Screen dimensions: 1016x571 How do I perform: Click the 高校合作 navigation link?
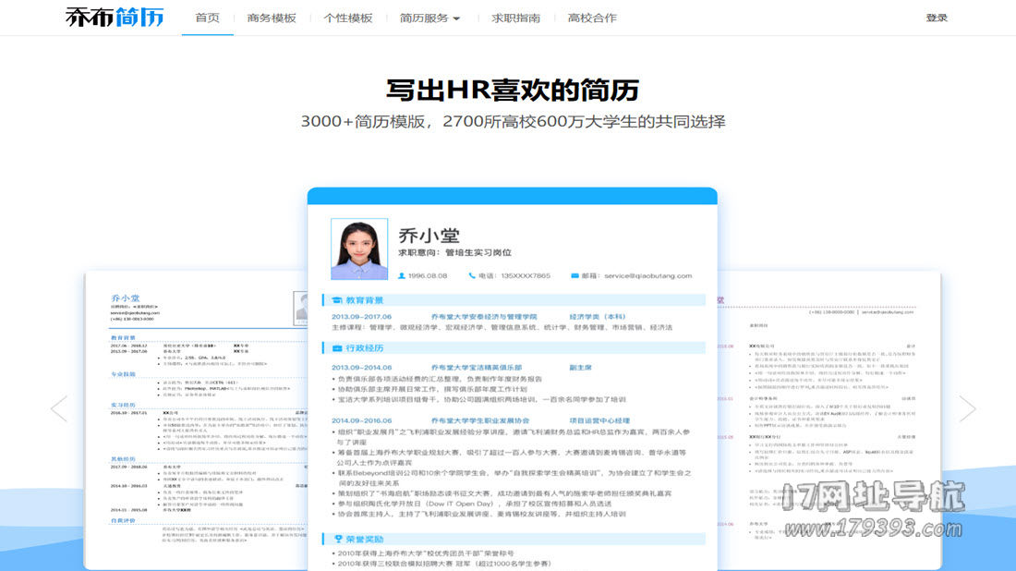(592, 18)
